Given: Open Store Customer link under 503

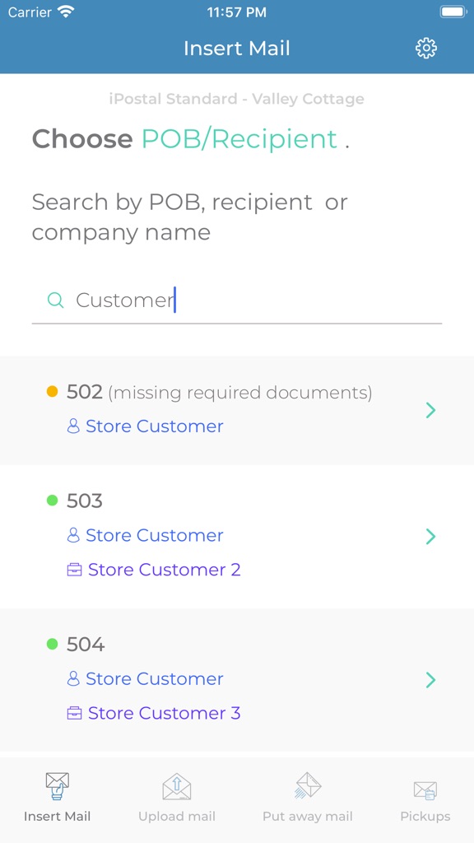Looking at the screenshot, I should click(154, 535).
